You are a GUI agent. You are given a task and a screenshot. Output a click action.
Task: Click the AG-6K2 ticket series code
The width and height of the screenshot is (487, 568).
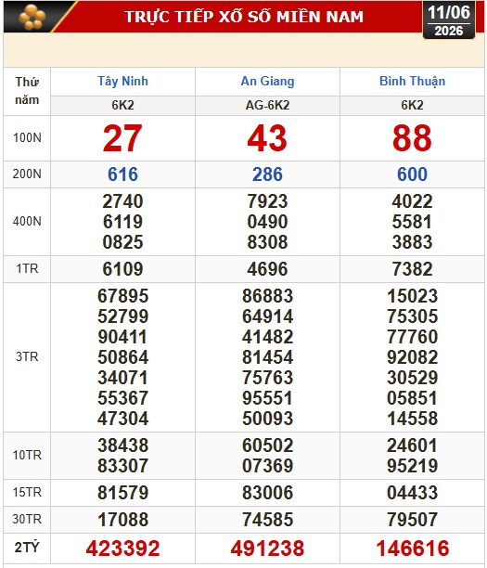click(x=267, y=106)
